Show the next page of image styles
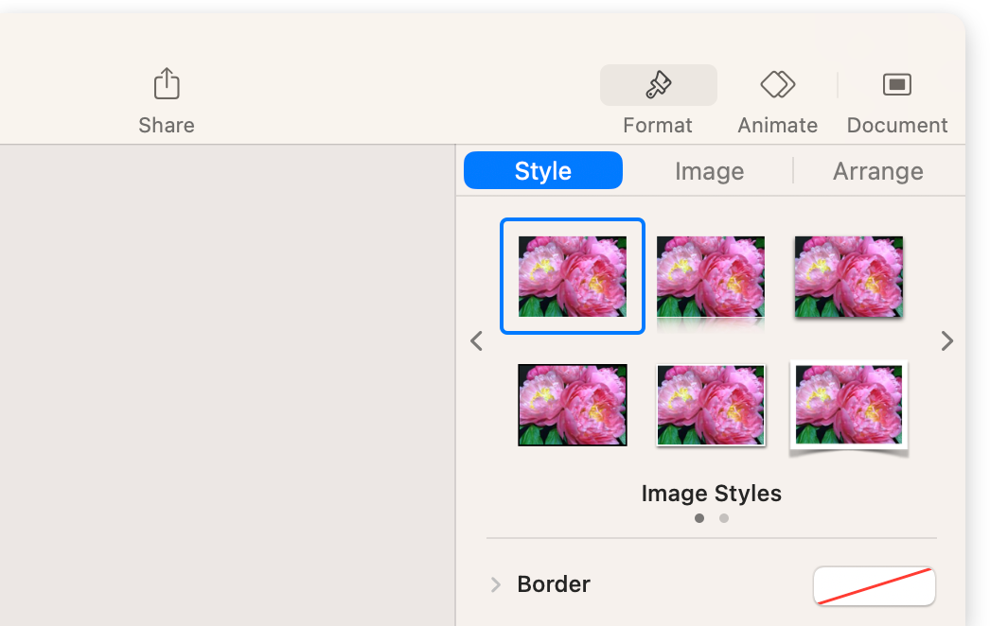Image resolution: width=990 pixels, height=626 pixels. [946, 340]
